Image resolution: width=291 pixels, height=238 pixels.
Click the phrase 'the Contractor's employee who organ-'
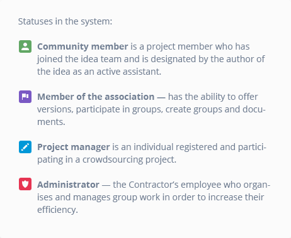click(191, 185)
